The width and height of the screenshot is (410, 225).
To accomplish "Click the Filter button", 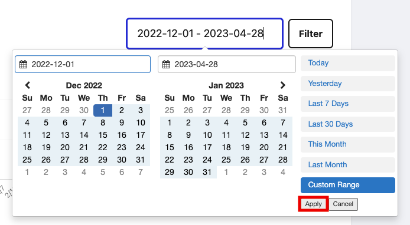I will tap(311, 34).
